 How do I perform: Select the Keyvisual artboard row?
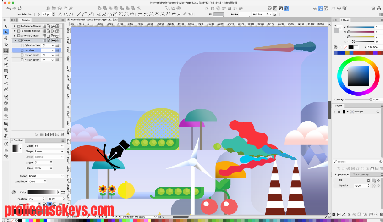[36, 50]
